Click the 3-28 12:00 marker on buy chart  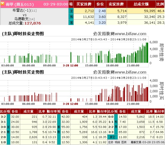(70, 104)
